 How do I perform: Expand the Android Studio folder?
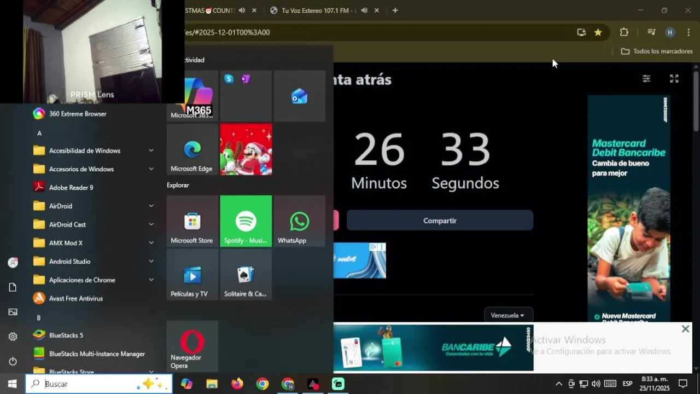tap(94, 262)
